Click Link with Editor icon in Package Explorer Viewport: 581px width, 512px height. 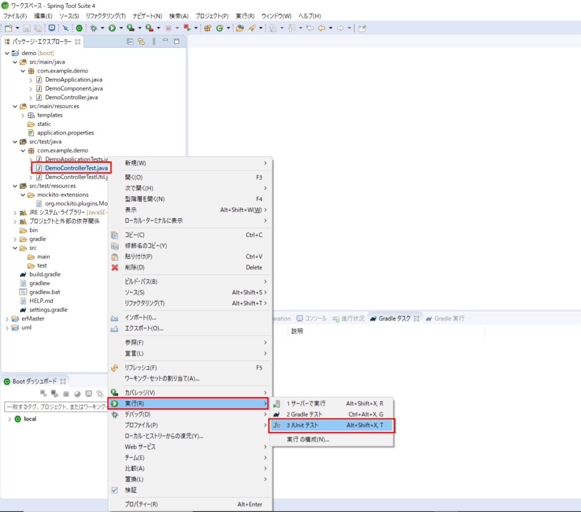141,41
